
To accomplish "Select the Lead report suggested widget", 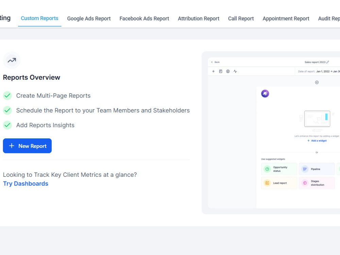I will tap(279, 183).
